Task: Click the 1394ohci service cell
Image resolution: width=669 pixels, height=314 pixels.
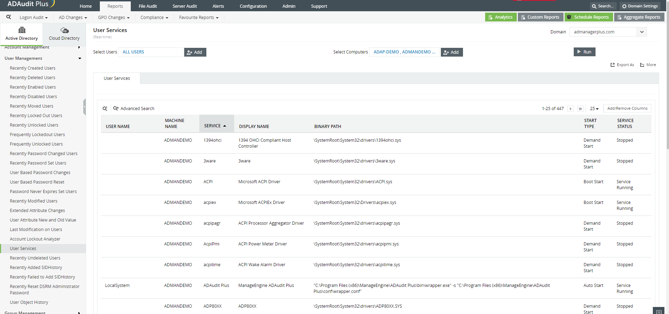Action: 212,140
